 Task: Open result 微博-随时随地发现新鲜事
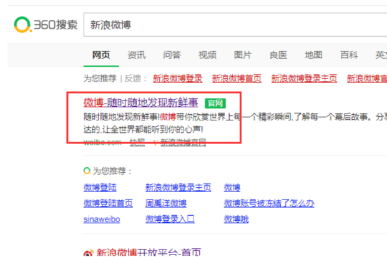tap(140, 102)
